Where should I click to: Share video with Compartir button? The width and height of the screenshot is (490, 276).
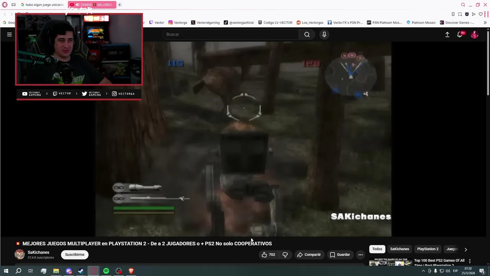[x=309, y=255]
